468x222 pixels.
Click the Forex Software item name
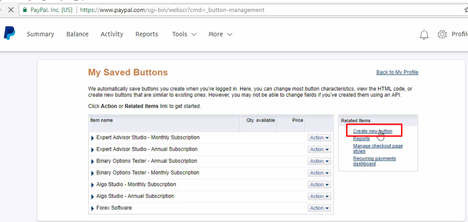(114, 208)
